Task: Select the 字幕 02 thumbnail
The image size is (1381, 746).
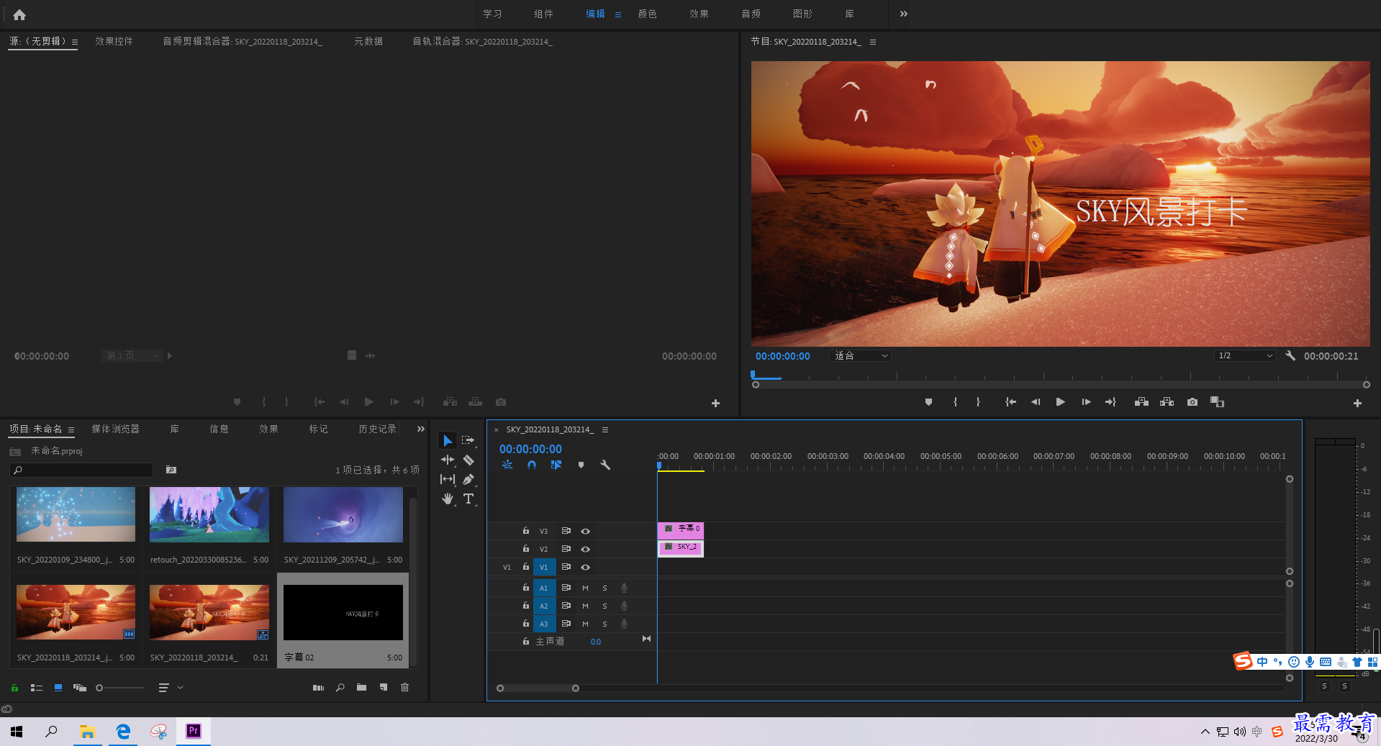Action: point(343,612)
